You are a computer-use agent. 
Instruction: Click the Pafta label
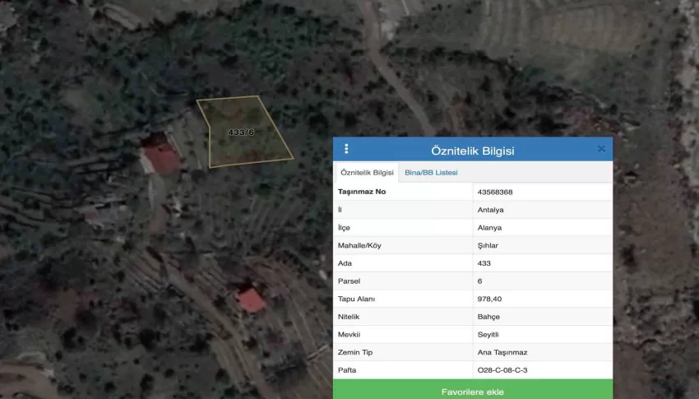[x=347, y=370]
